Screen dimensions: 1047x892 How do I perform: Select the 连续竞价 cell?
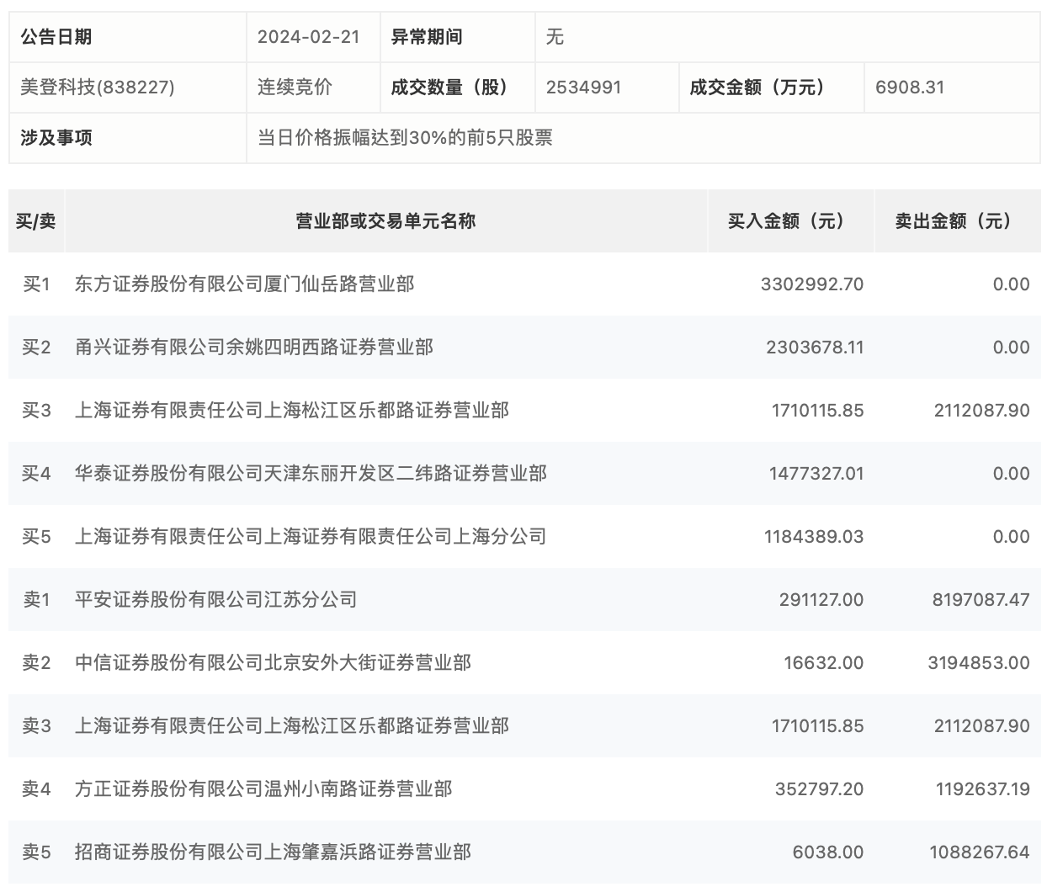click(x=295, y=88)
